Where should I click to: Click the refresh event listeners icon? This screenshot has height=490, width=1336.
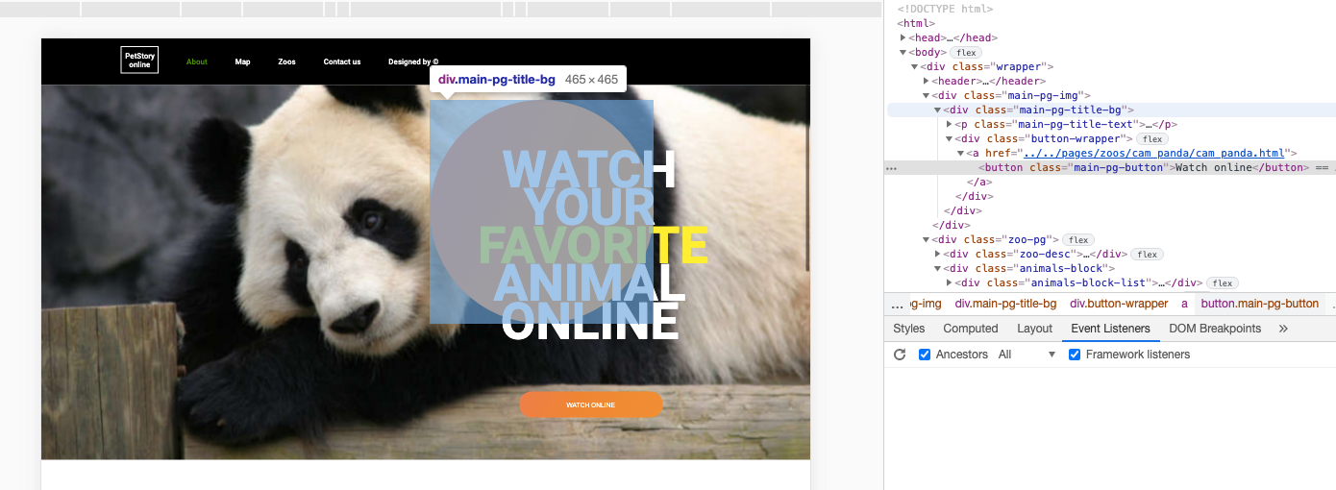click(900, 355)
